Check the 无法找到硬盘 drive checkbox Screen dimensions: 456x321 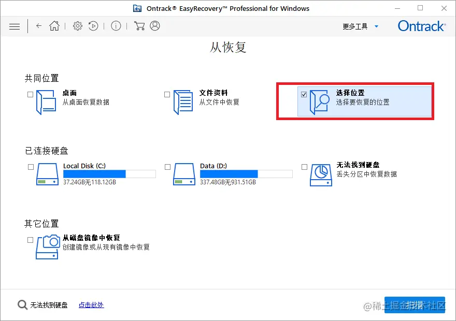pyautogui.click(x=305, y=167)
